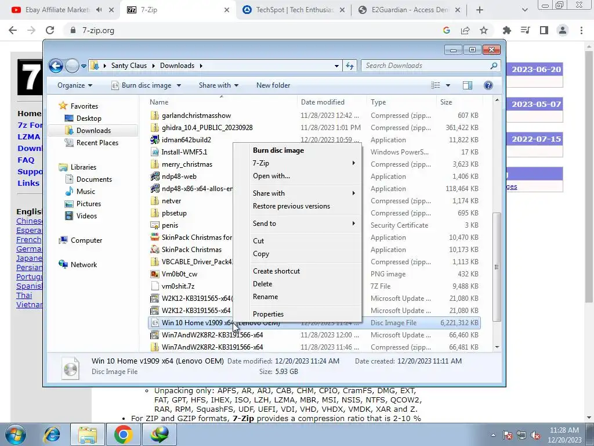Expand the Share with toolbar dropdown
The image size is (594, 446).
219,85
